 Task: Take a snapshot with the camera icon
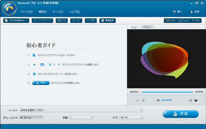coord(190,100)
